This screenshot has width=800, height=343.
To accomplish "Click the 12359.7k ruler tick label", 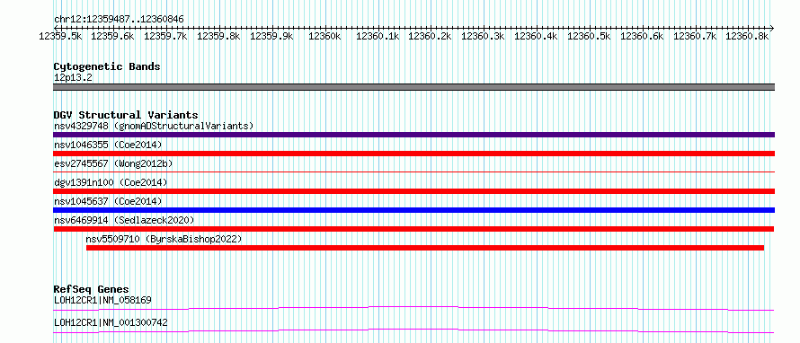I will (165, 36).
